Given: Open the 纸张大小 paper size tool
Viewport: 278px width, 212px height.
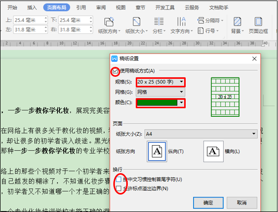Looking at the screenshot, I should click(136, 25).
